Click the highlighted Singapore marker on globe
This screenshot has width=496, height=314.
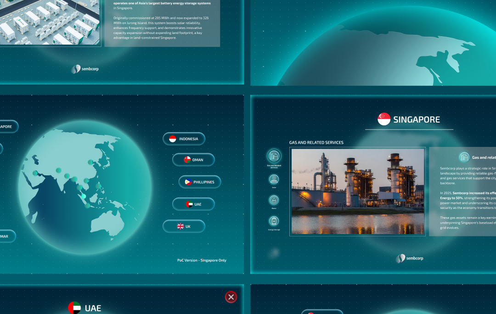tap(83, 196)
